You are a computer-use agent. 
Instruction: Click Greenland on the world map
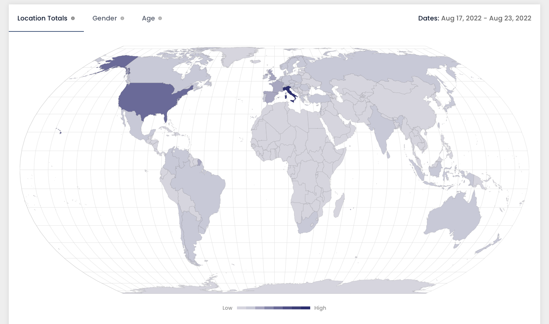coord(238,55)
